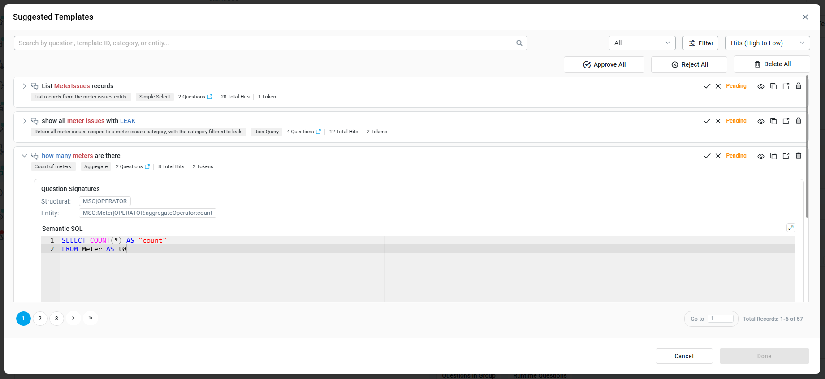825x379 pixels.
Task: Approve the 'show all meter issues with LEAK' template
Action: coord(707,121)
